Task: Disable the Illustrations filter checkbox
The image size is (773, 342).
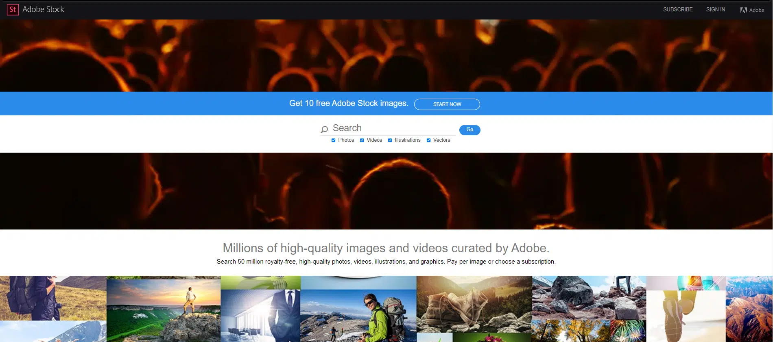Action: coord(390,140)
